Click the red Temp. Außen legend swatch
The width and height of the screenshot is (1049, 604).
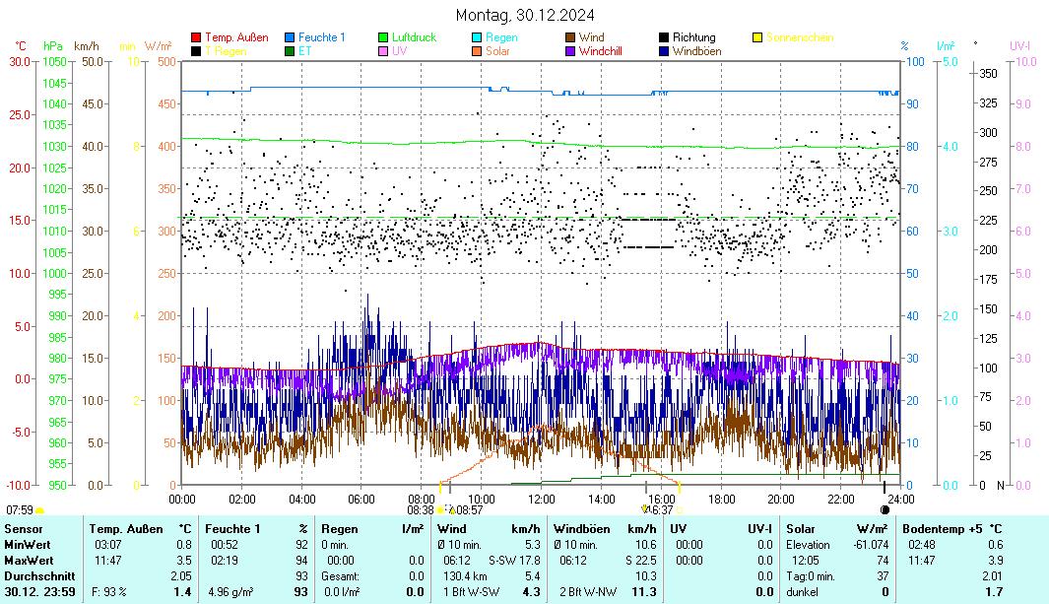(x=196, y=38)
